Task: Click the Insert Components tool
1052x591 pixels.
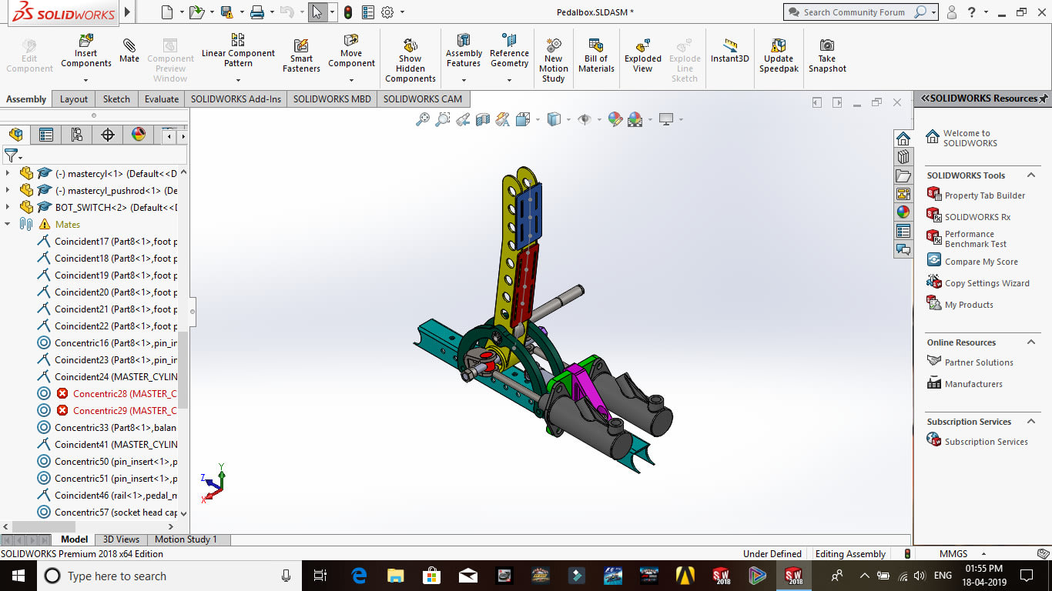Action: [86, 51]
